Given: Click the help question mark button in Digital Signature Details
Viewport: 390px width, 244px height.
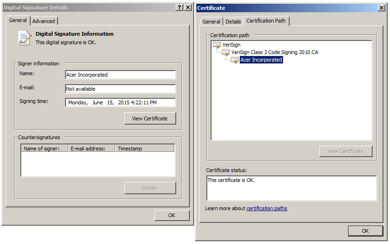Looking at the screenshot, I should click(x=179, y=8).
